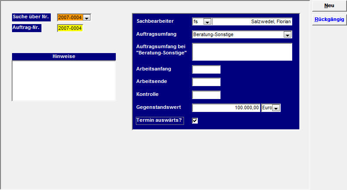Click the Kontrolle date field
The width and height of the screenshot is (347, 190).
coord(206,95)
